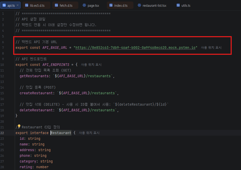The image size is (241, 170).
Task: Open the mock.pstmn.io URL link
Action: click(x=135, y=48)
